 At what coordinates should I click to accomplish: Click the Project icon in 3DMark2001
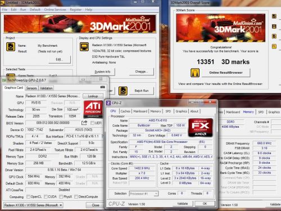(x=11, y=47)
